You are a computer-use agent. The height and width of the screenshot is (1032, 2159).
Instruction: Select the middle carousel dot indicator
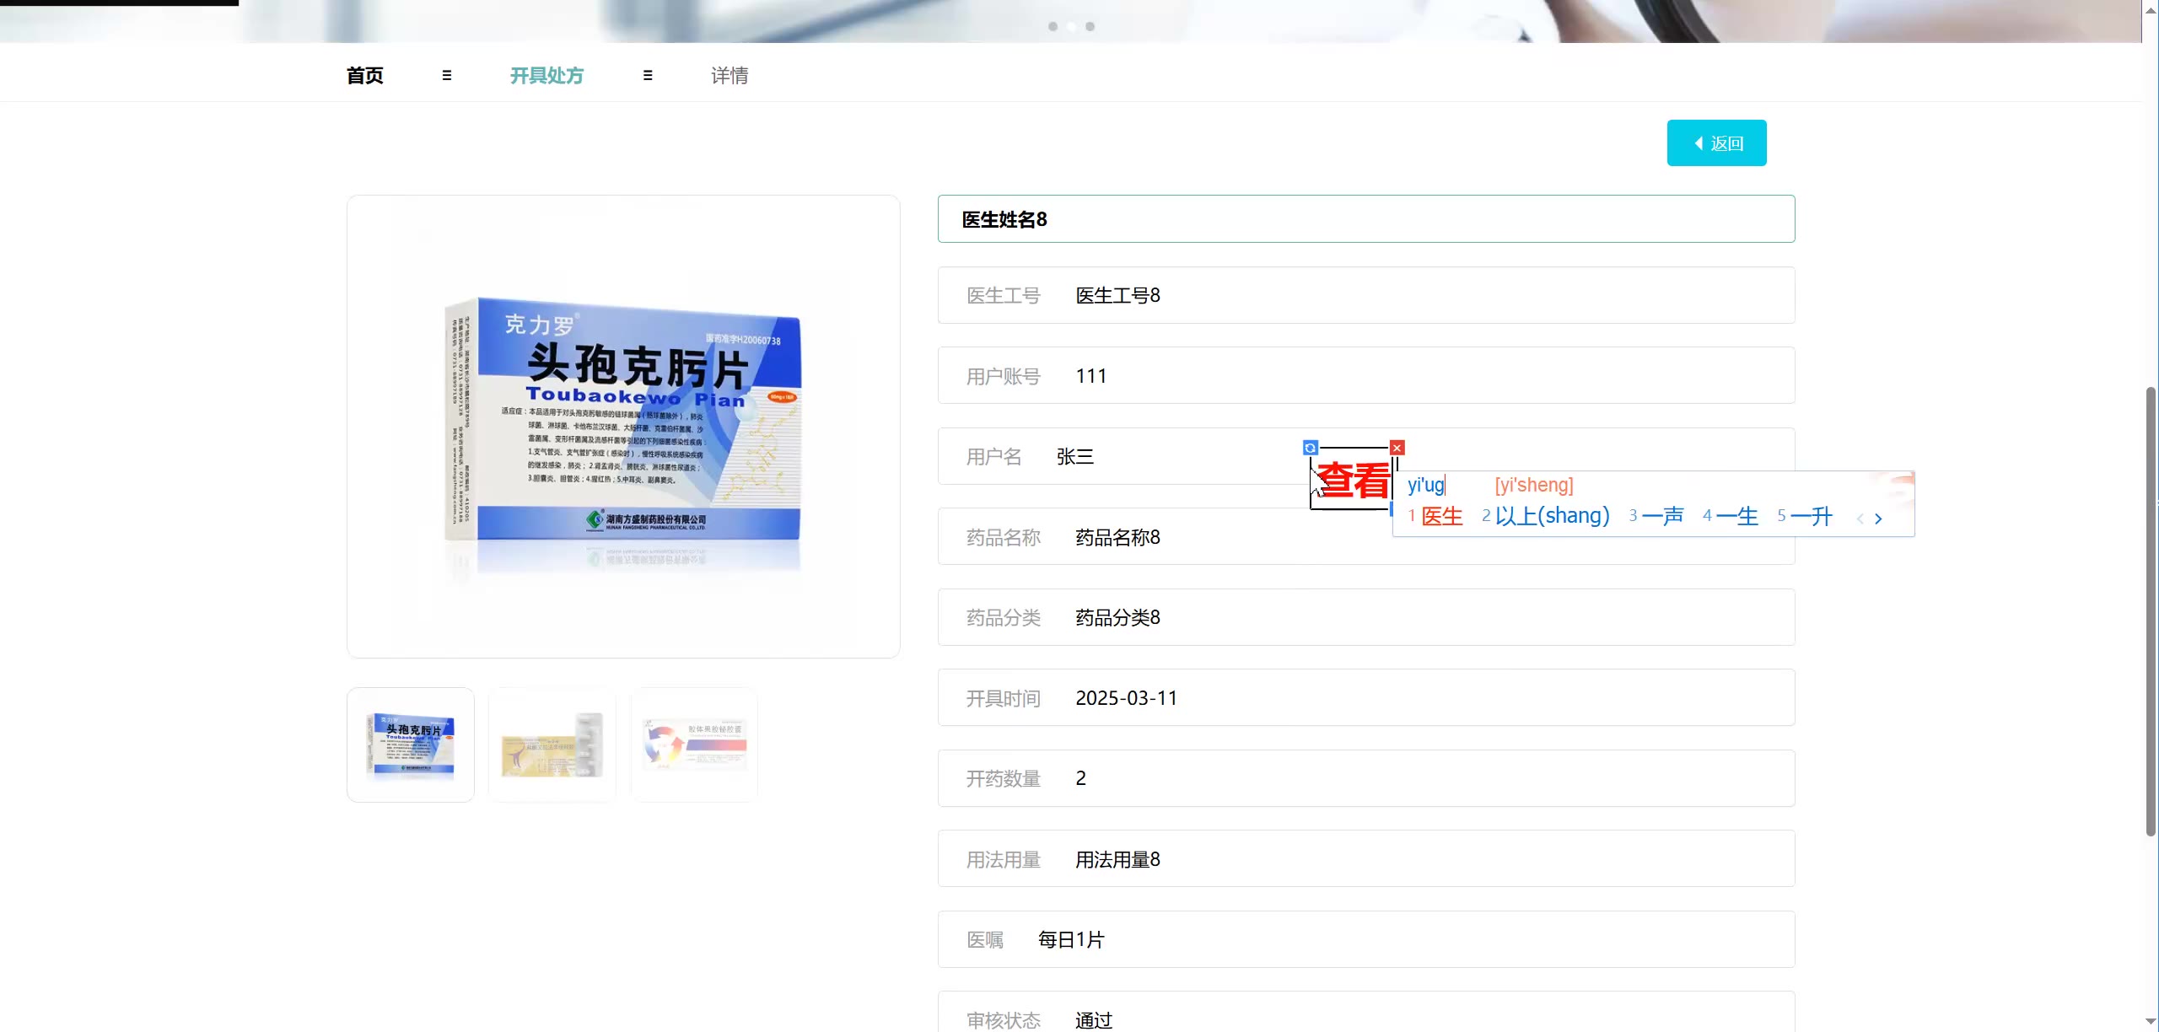tap(1071, 27)
